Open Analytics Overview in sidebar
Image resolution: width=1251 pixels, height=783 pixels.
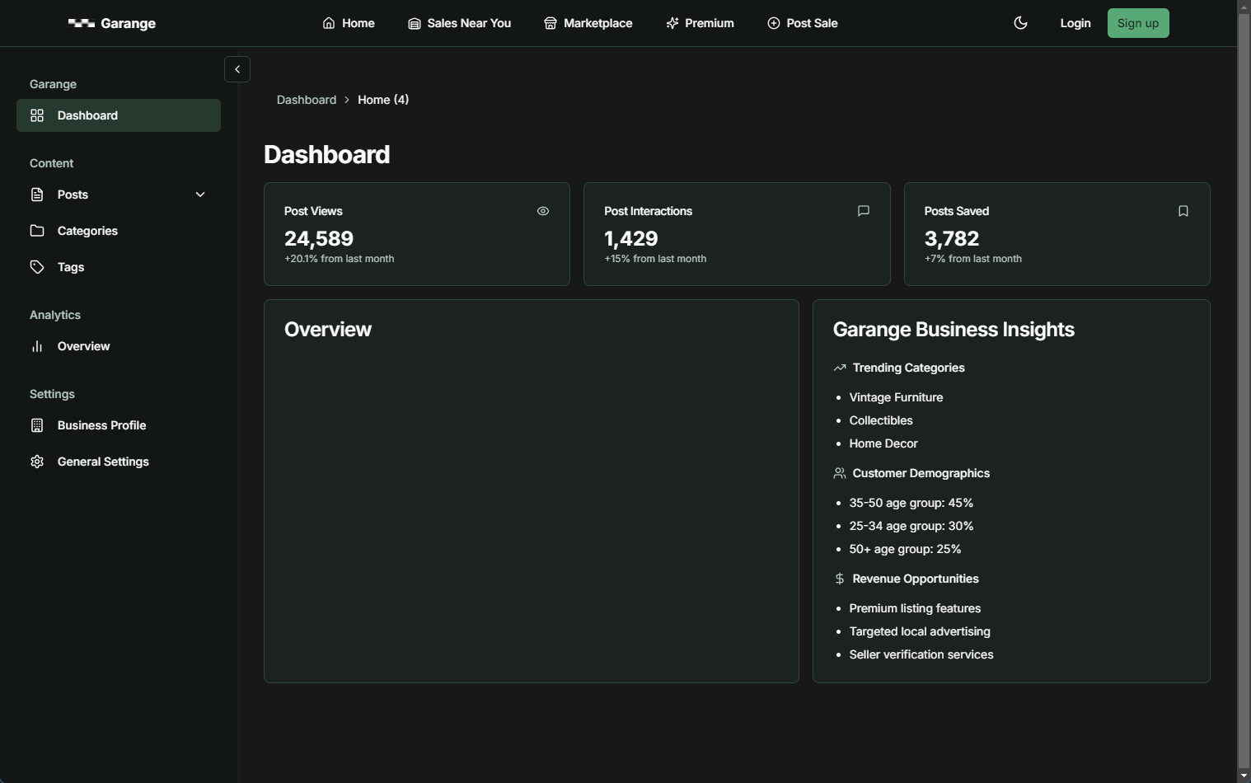click(119, 346)
